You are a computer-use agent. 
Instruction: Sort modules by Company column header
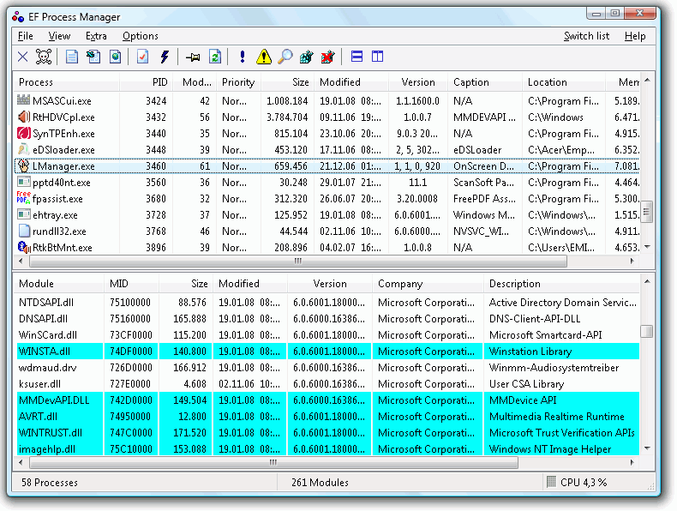(400, 284)
